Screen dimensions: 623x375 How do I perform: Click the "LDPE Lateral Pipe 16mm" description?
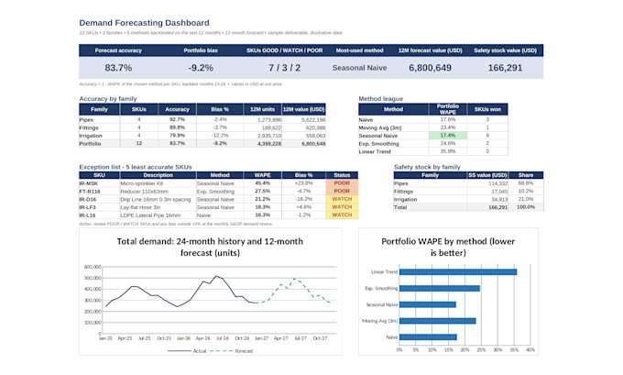tap(150, 215)
